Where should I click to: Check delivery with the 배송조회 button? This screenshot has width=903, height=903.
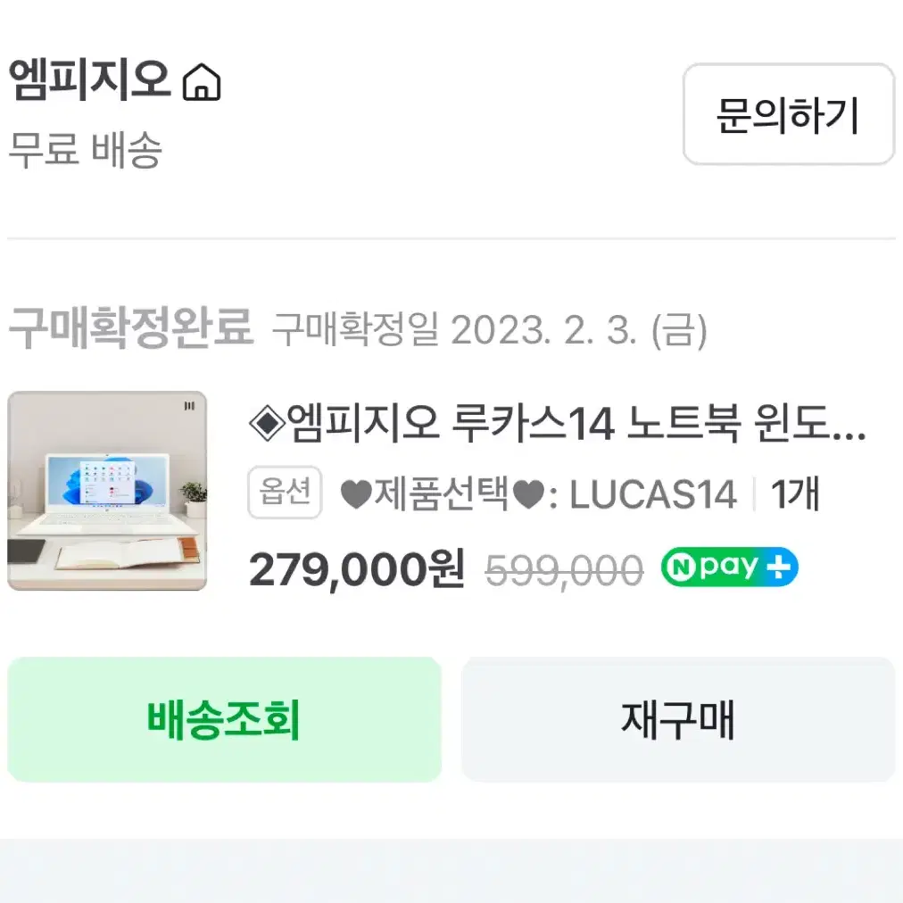tap(224, 719)
